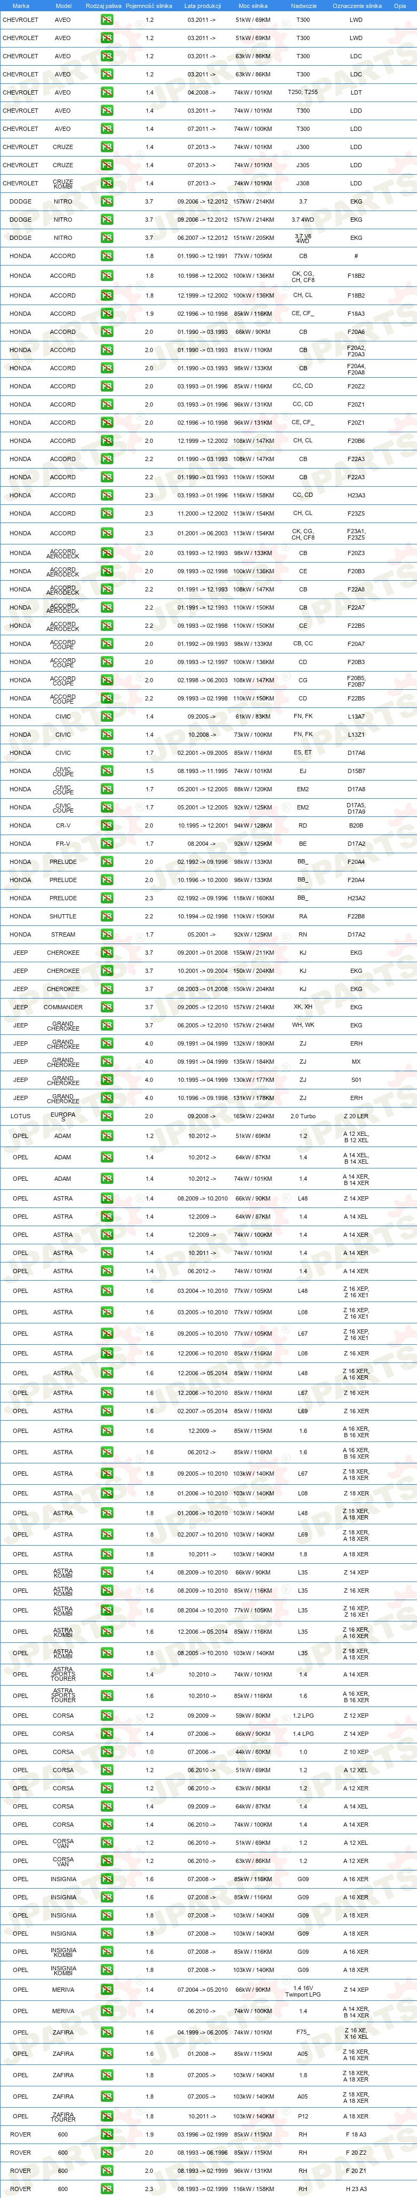Click the Moc silnika column header
This screenshot has height=2198, width=417.
pyautogui.click(x=253, y=6)
